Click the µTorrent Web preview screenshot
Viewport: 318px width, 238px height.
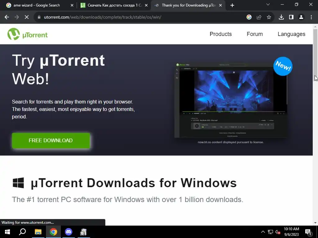[231, 100]
